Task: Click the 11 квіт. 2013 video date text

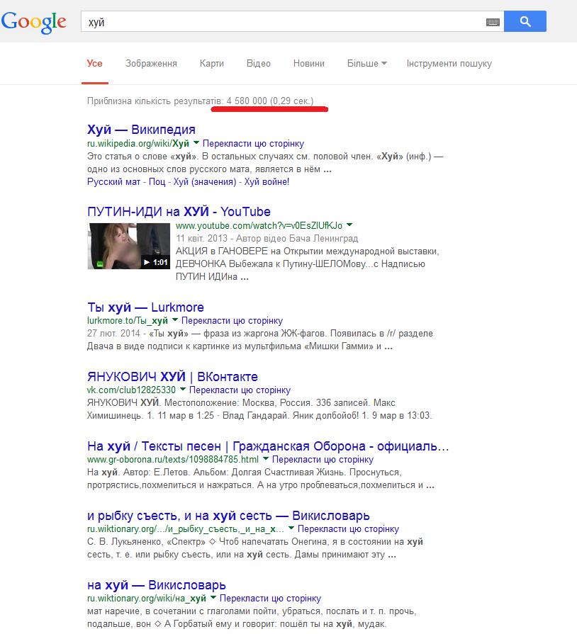Action: [x=201, y=239]
